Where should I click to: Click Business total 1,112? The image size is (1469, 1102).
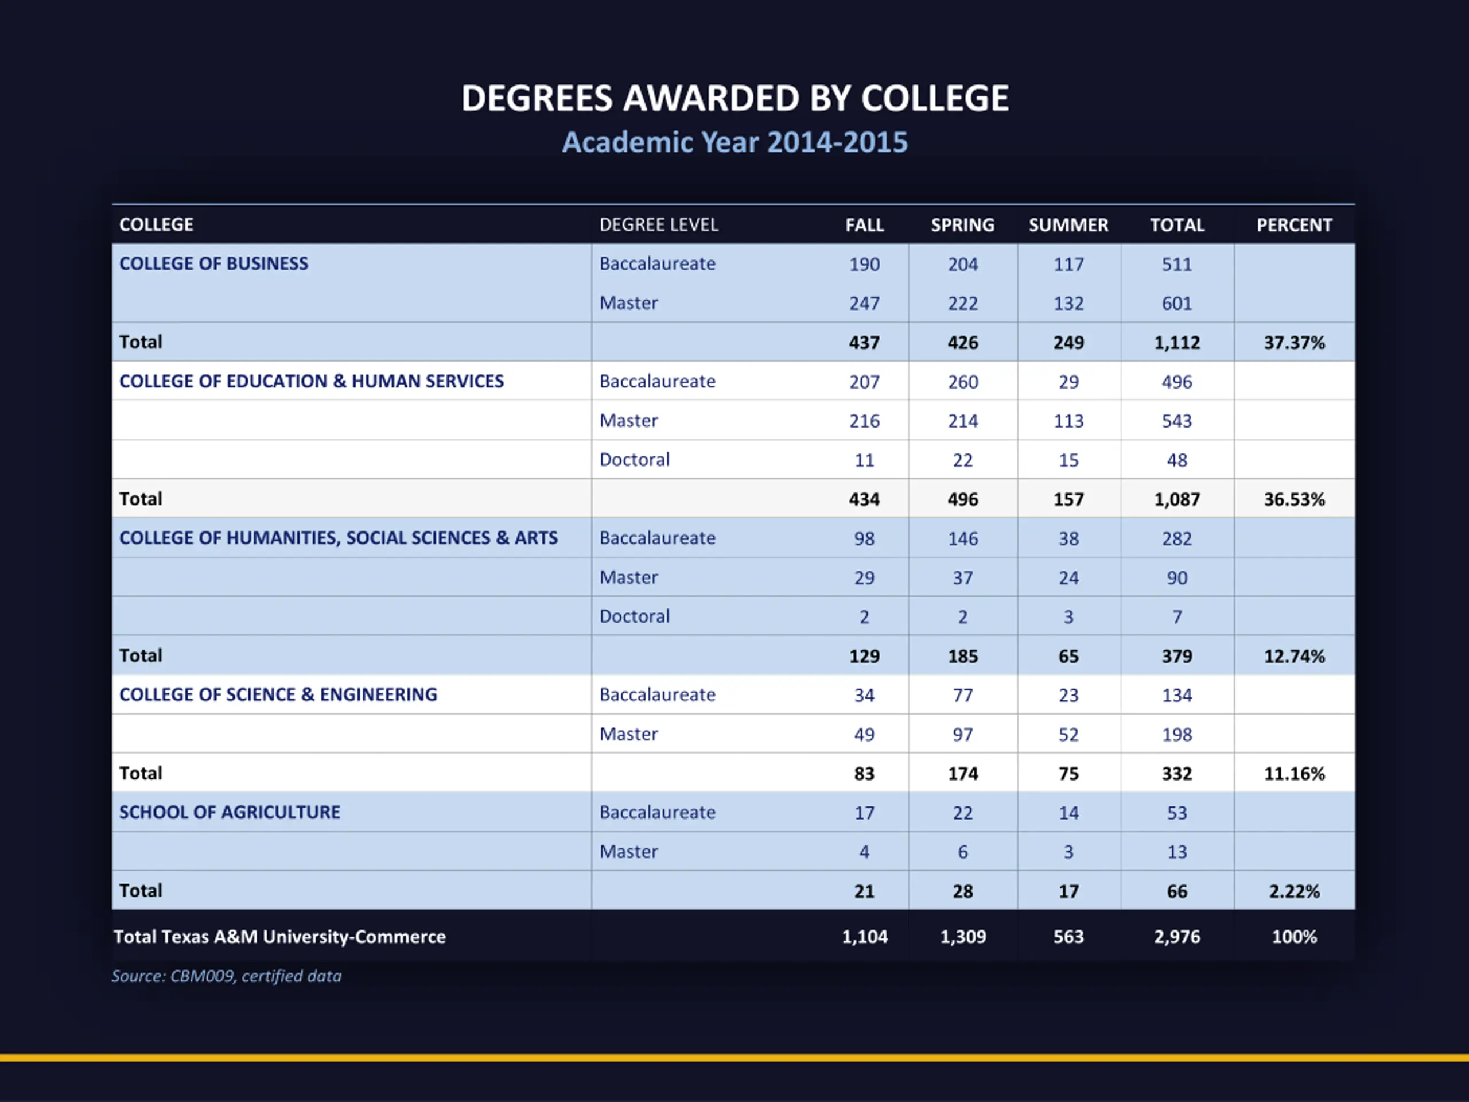1177,343
